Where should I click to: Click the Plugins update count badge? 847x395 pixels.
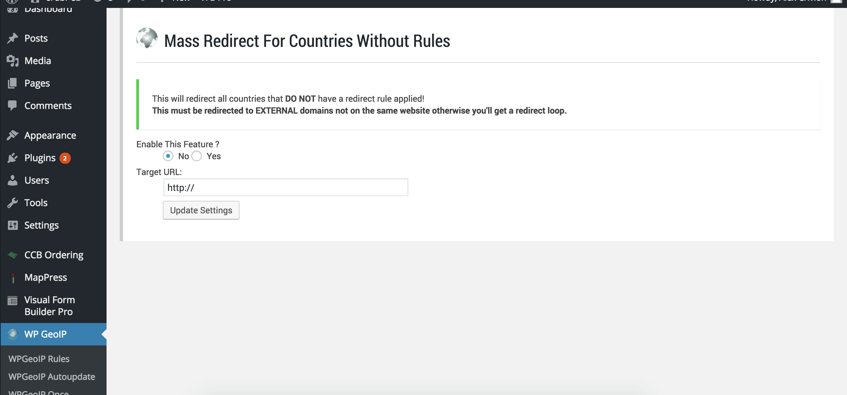(65, 158)
